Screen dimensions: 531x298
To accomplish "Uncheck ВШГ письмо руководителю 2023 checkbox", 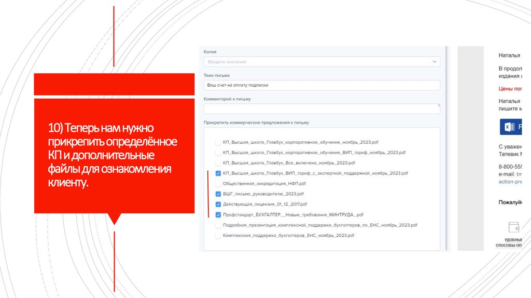I will click(218, 194).
